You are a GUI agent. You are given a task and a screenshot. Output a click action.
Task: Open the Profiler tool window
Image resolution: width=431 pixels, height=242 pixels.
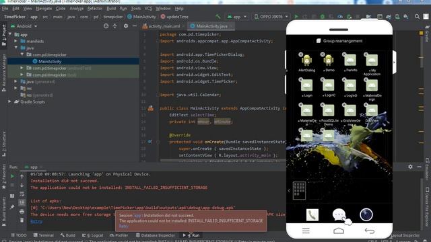[119, 235]
